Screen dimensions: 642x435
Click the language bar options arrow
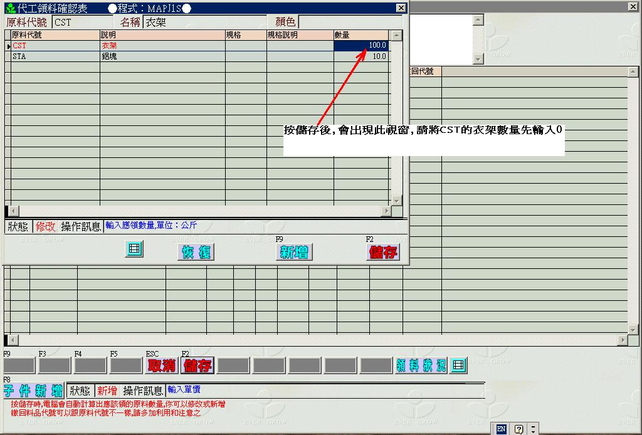pyautogui.click(x=533, y=429)
